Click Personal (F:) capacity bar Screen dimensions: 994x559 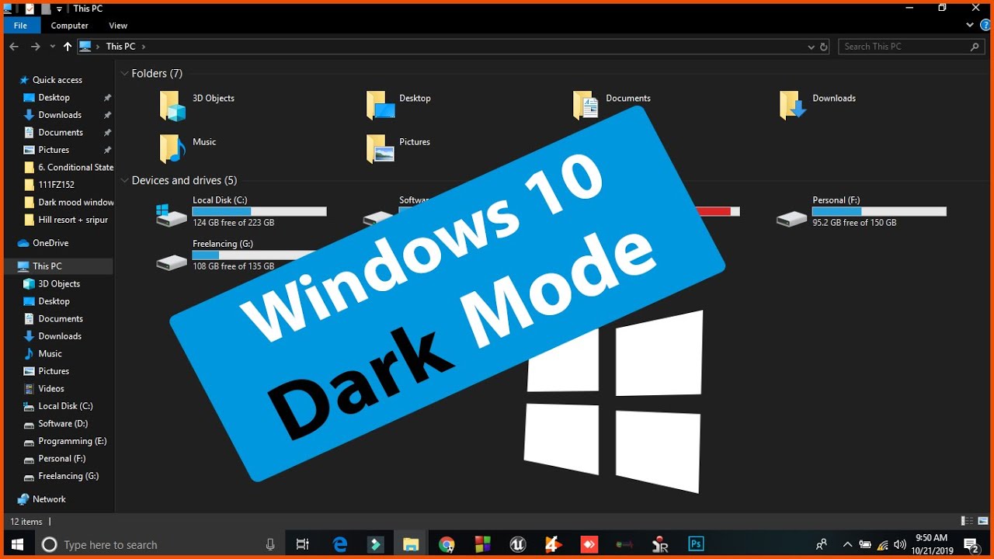coord(879,211)
